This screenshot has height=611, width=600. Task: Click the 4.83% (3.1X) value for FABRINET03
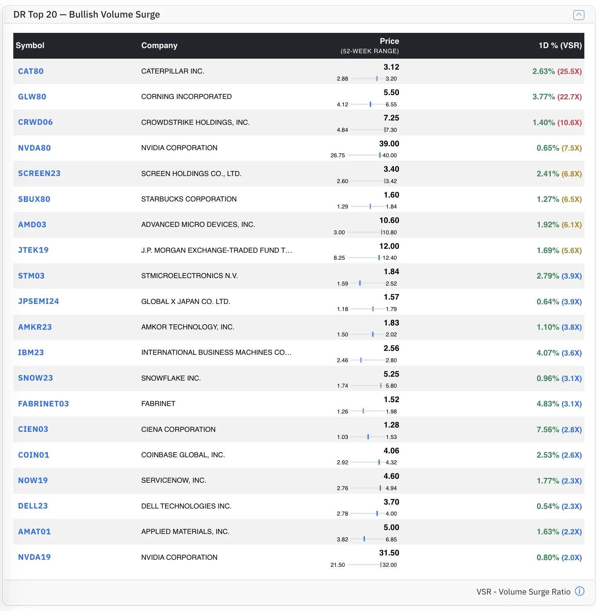coord(559,404)
